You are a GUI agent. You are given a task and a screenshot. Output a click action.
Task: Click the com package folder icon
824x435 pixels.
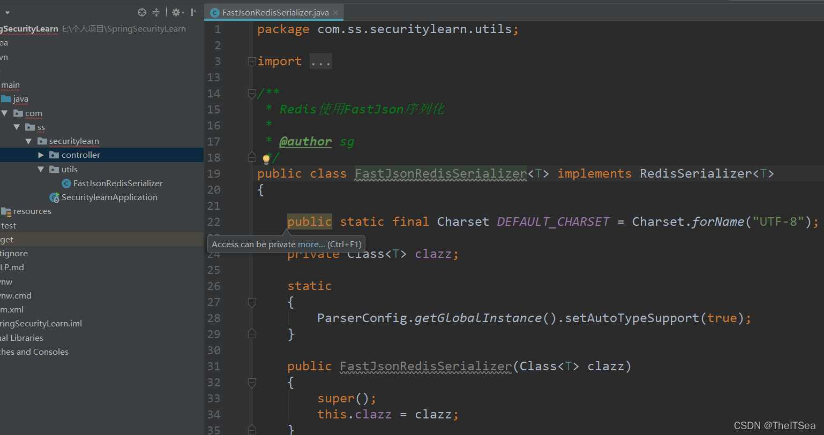[x=18, y=113]
